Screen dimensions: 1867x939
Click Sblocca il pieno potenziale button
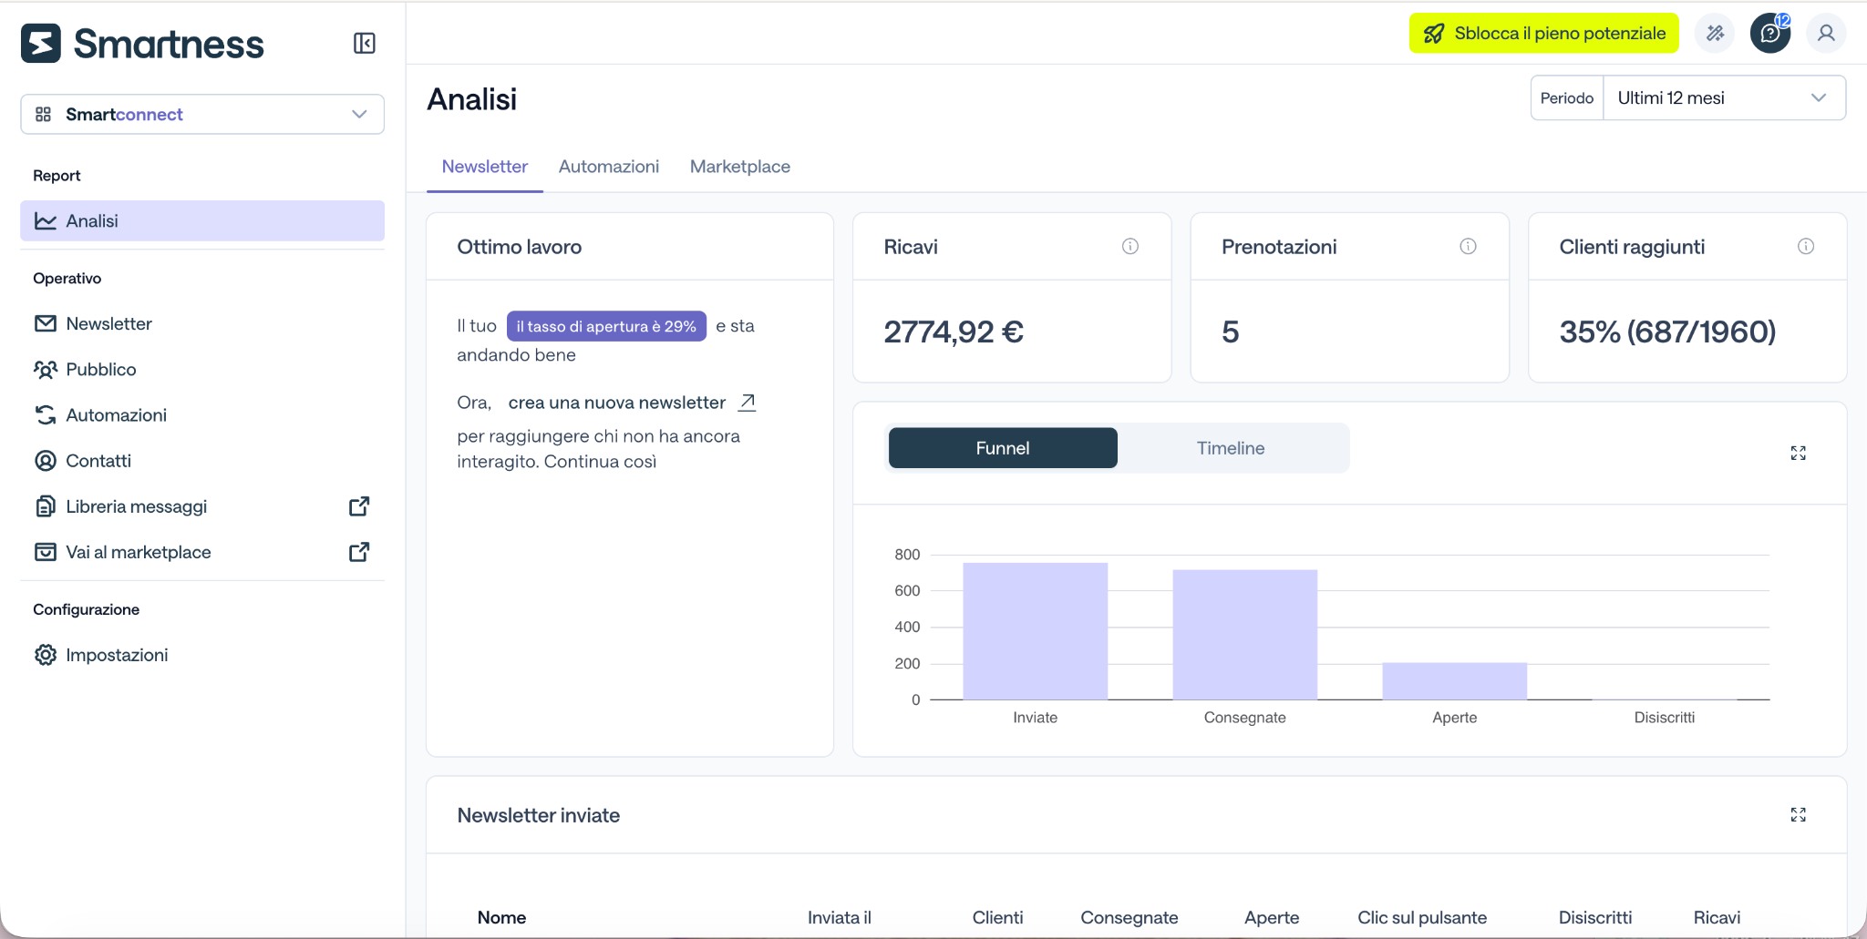(1544, 34)
